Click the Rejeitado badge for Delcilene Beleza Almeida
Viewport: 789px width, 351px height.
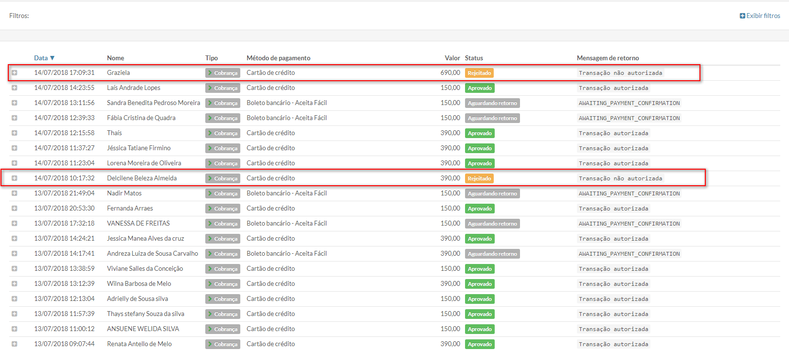[x=479, y=178]
